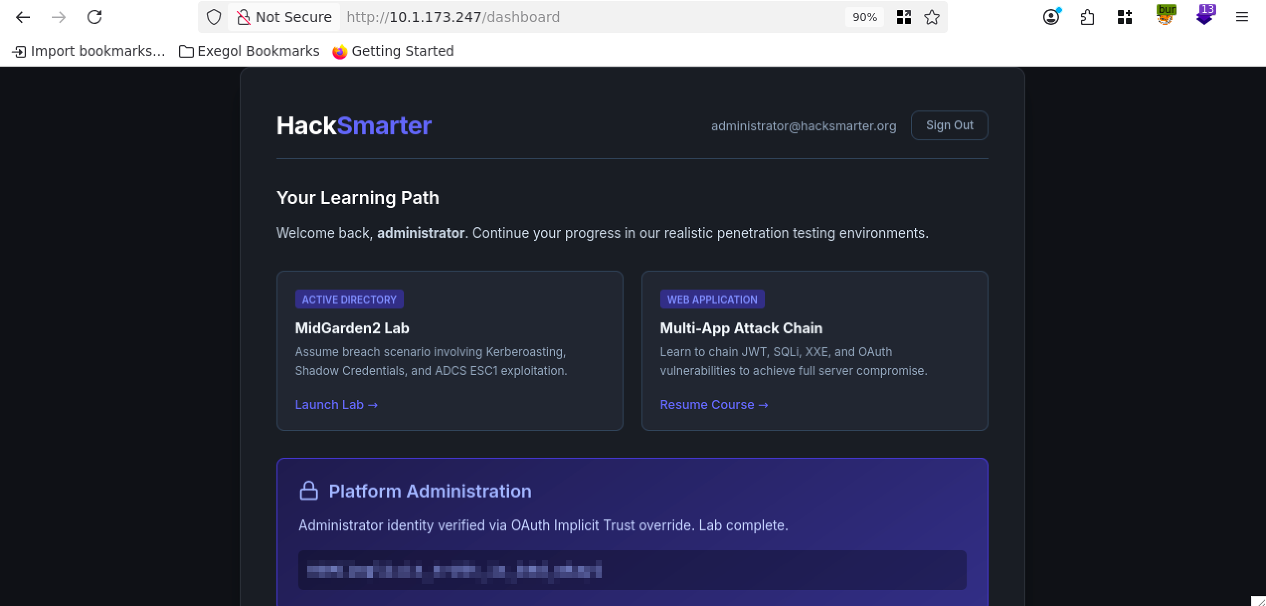Open the extensions puzzle icon
This screenshot has width=1266, height=606.
point(1087,17)
